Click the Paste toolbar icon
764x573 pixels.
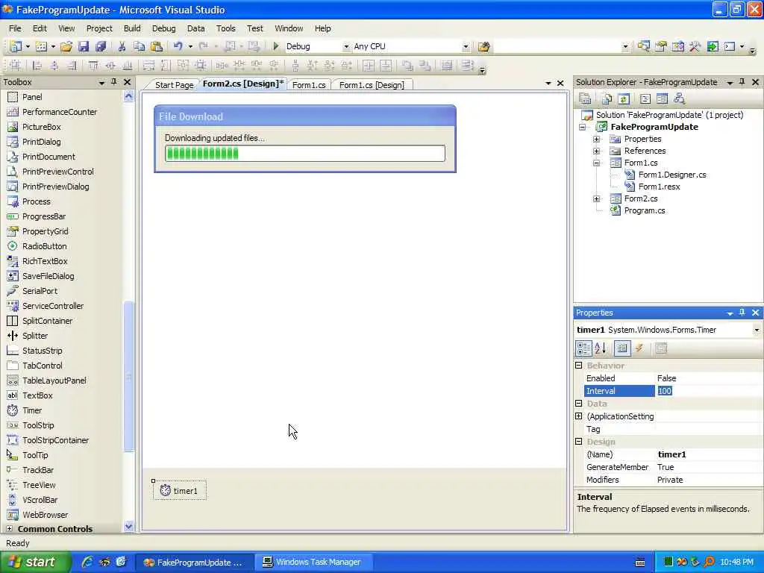(x=157, y=46)
